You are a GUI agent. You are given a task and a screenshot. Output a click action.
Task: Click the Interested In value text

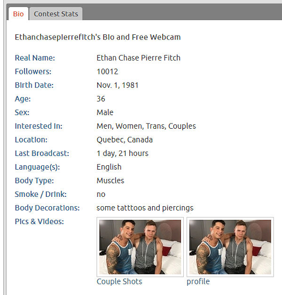[x=146, y=126]
